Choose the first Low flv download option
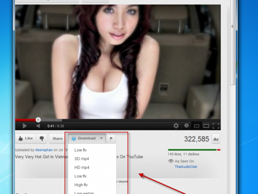The image size is (258, 194). pos(80,150)
